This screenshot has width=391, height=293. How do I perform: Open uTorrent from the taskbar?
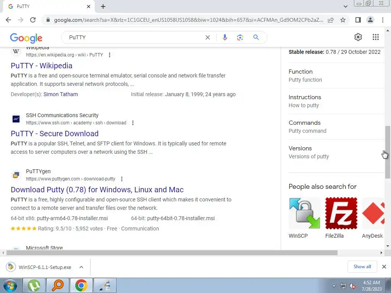[34, 285]
